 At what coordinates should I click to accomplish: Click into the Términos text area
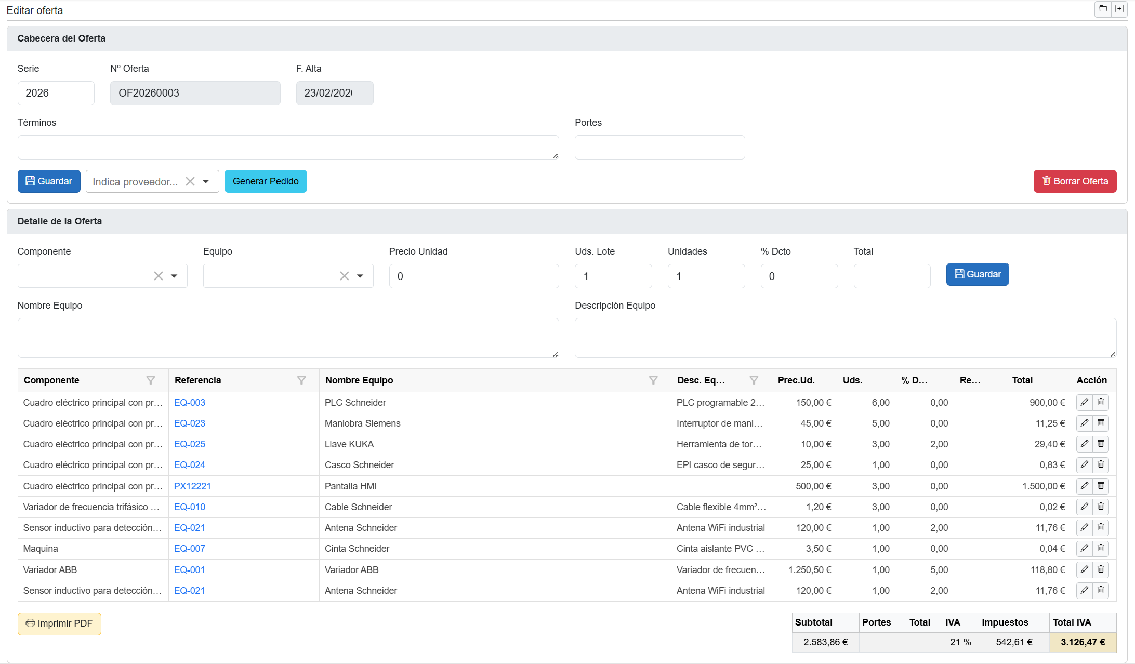coord(288,147)
